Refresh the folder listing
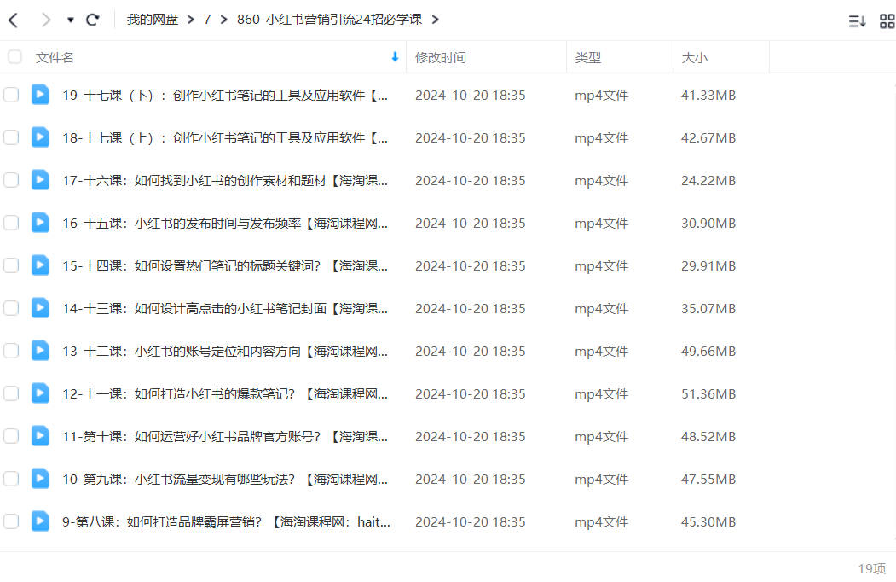Image resolution: width=896 pixels, height=582 pixels. tap(93, 20)
